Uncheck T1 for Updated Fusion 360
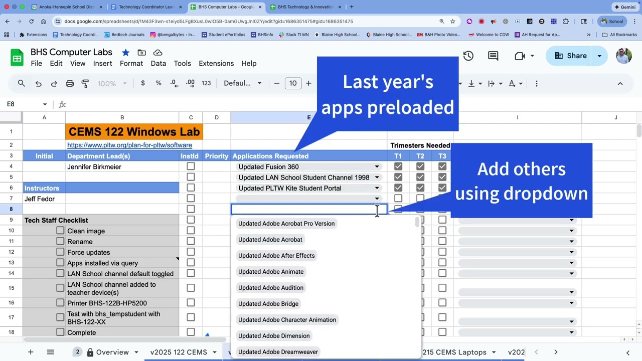 (398, 166)
